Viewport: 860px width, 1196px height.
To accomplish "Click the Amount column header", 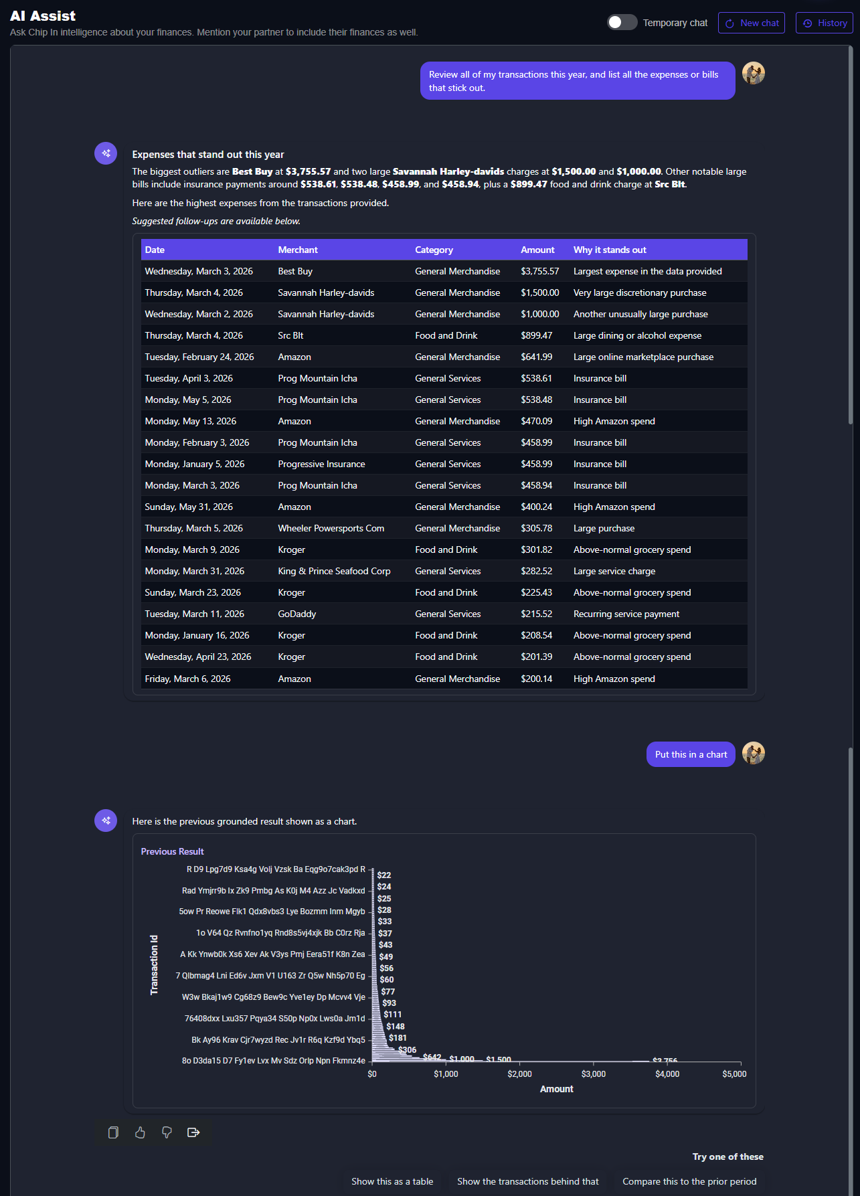I will 537,250.
